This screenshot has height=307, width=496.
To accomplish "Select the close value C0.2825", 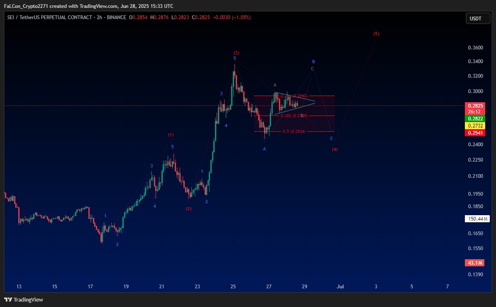I will pos(201,17).
